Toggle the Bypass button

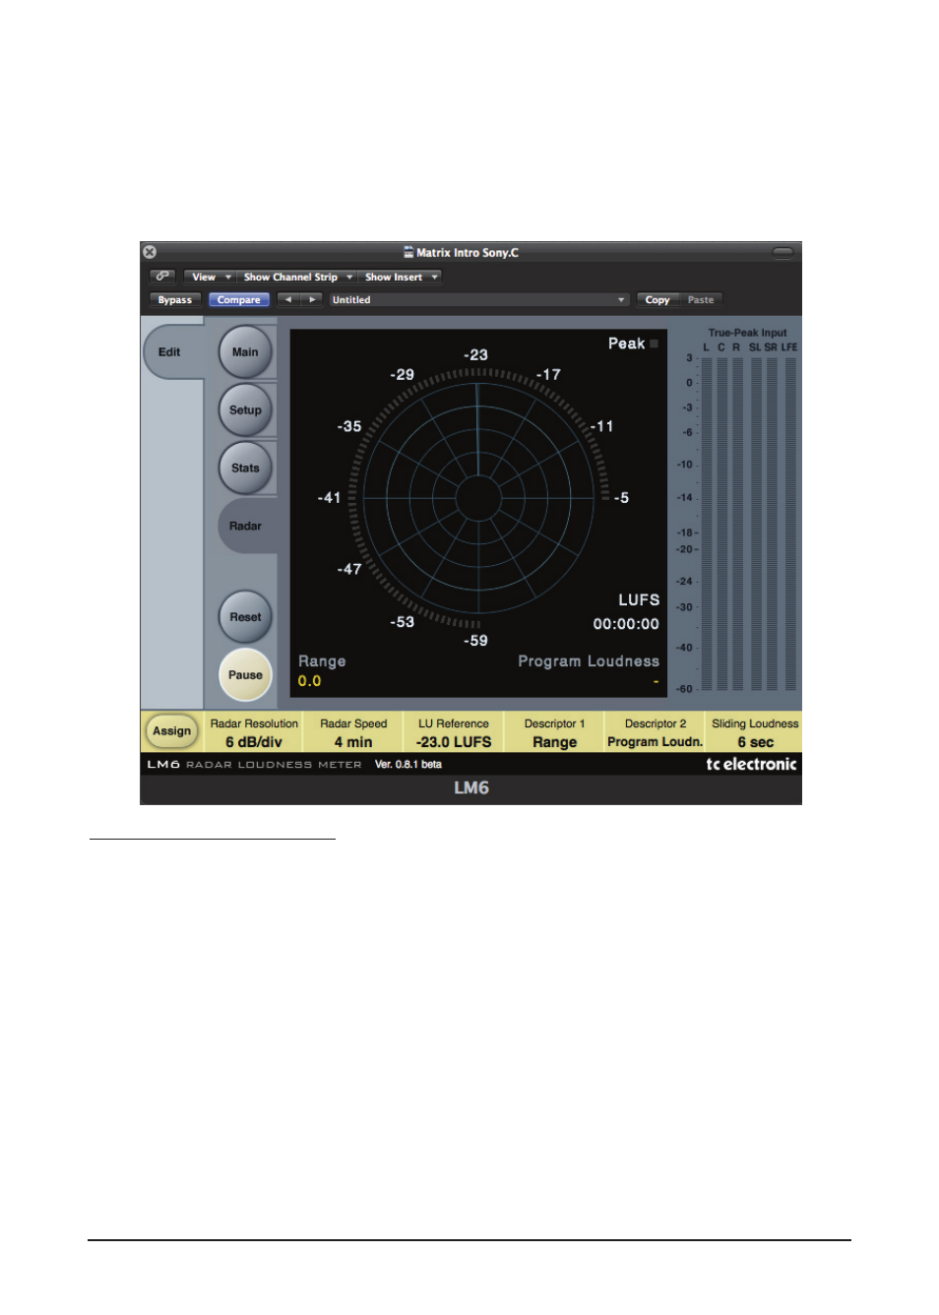tap(175, 299)
